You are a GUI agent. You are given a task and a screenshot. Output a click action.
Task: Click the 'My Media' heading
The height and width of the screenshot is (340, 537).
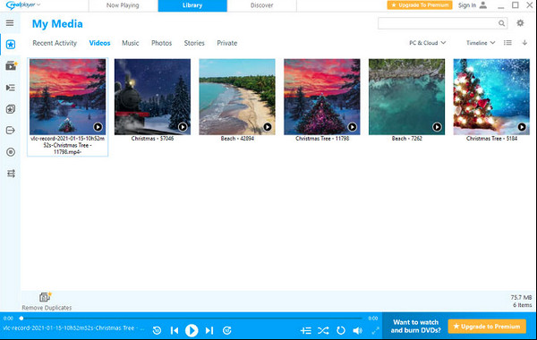coord(57,24)
